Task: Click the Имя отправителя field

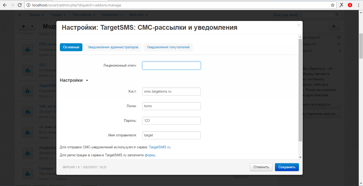Action: pos(172,135)
